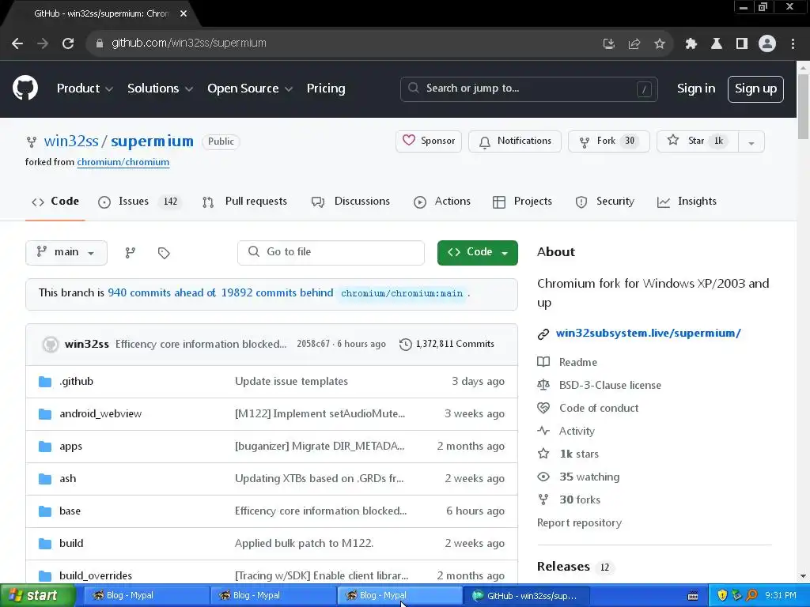810x607 pixels.
Task: Open the build_overrides folder
Action: tap(96, 576)
